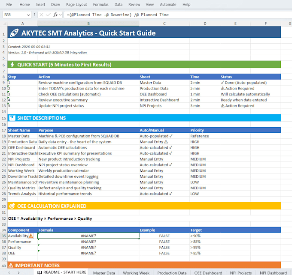The image size is (292, 275).
Task: Select column F header
Action: point(265,24)
